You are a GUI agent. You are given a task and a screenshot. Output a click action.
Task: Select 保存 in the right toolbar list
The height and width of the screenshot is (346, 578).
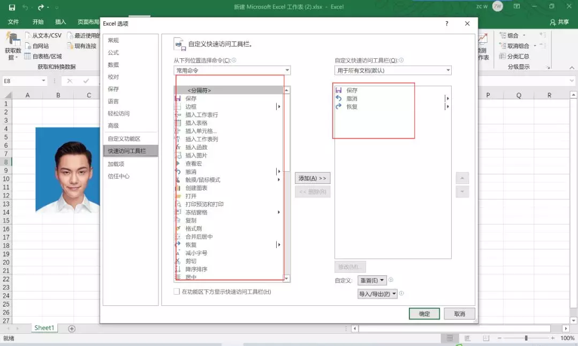pyautogui.click(x=393, y=90)
